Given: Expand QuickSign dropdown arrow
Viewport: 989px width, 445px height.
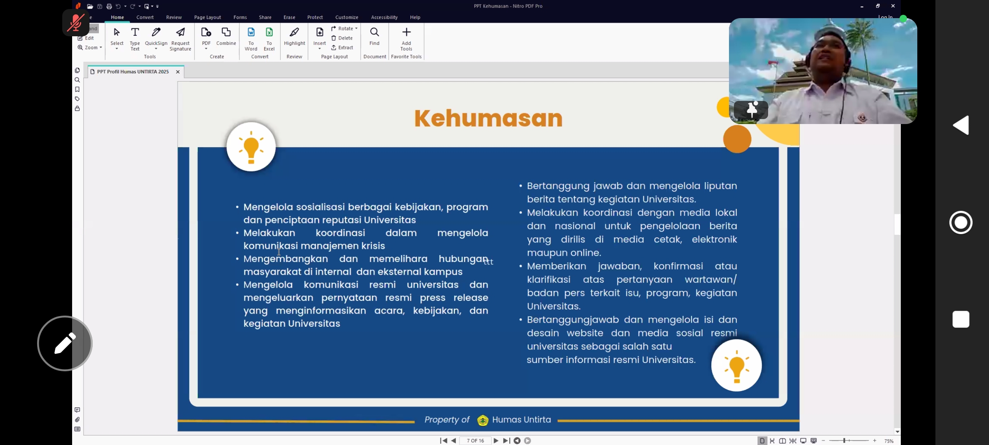Looking at the screenshot, I should (156, 49).
